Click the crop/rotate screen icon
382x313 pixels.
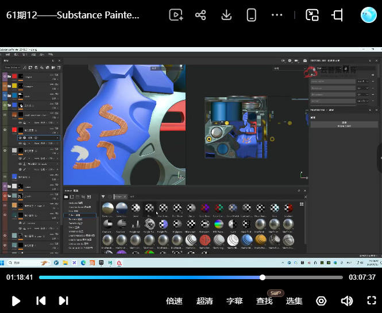(x=337, y=15)
